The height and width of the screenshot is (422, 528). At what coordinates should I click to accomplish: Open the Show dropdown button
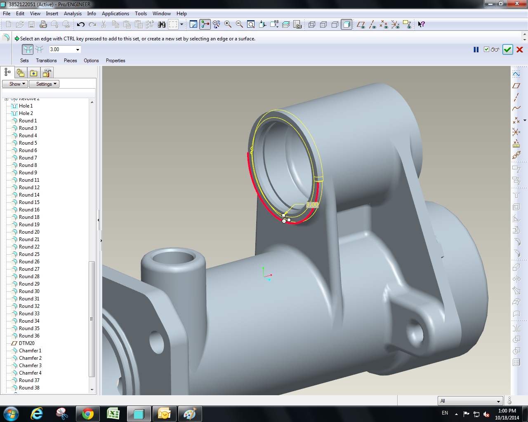click(15, 84)
